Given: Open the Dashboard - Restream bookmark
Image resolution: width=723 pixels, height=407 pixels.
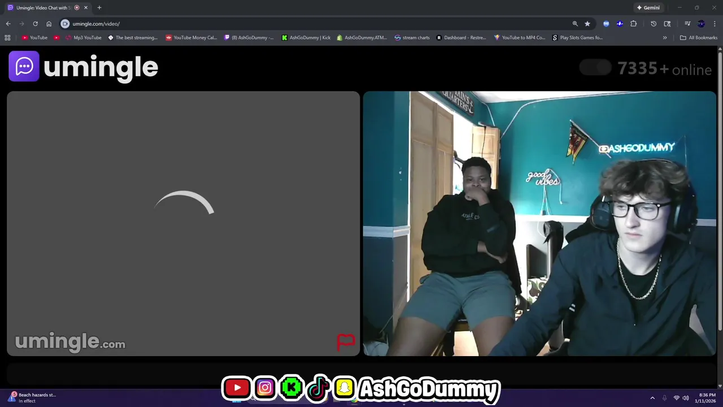Looking at the screenshot, I should (x=461, y=38).
